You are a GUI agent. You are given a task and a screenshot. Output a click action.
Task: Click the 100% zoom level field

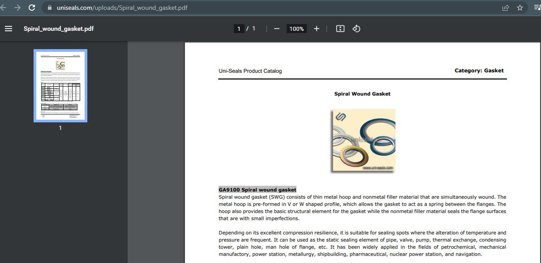pos(296,29)
